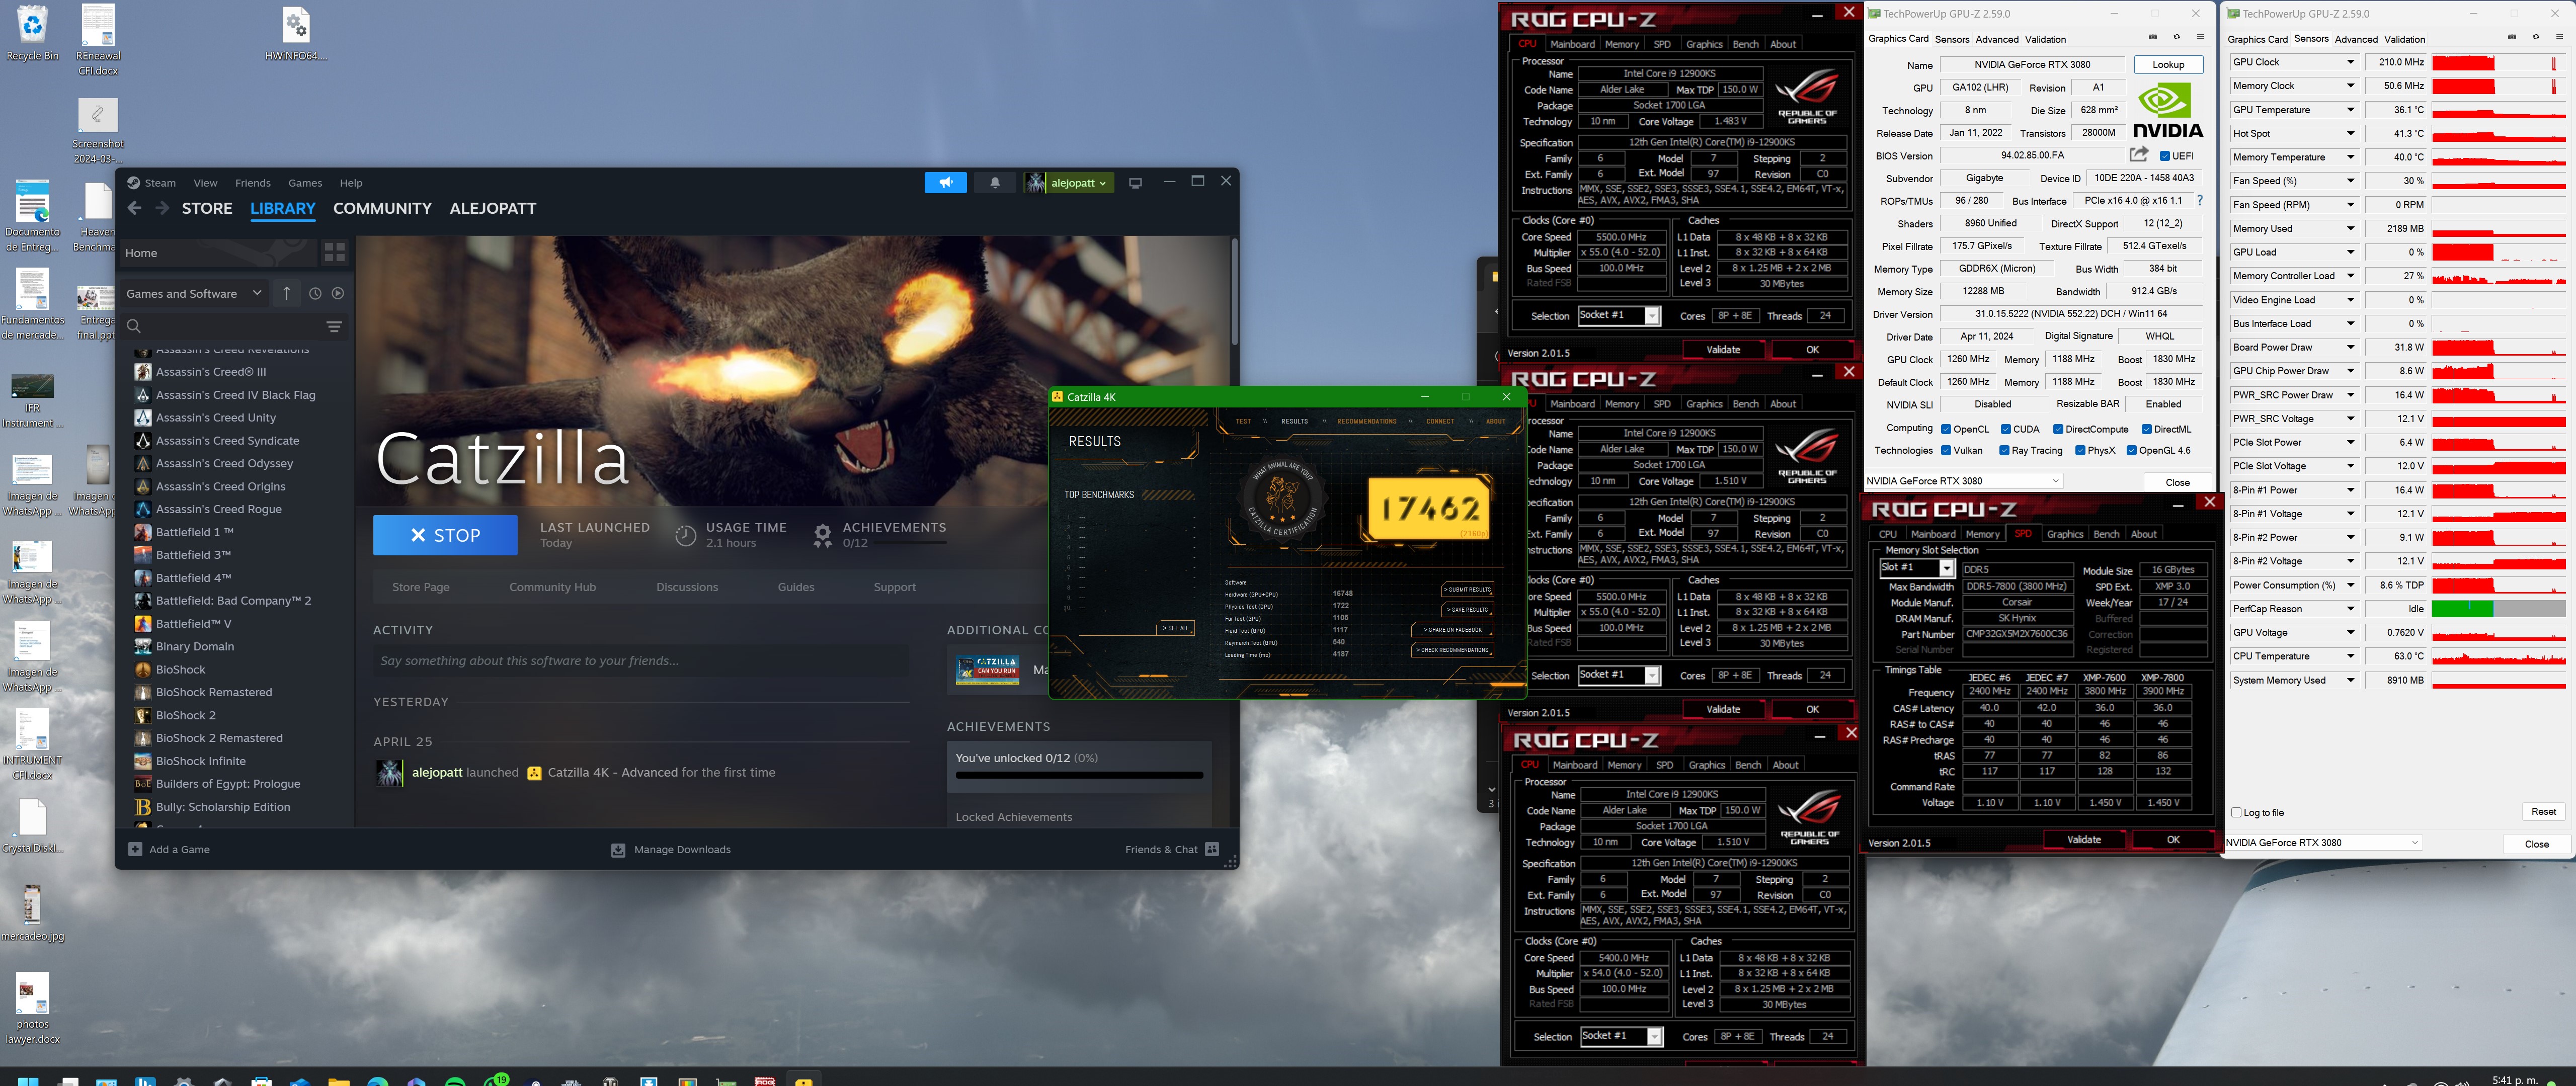
Task: Open Slot #1 dropdown in CPU-Z SPD window
Action: pos(1946,568)
